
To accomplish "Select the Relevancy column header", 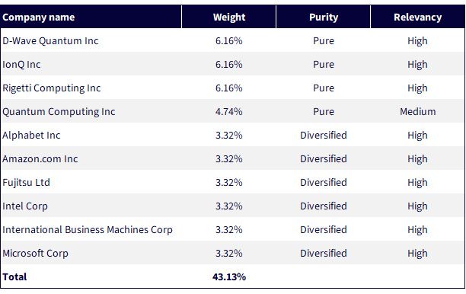I will pos(417,18).
